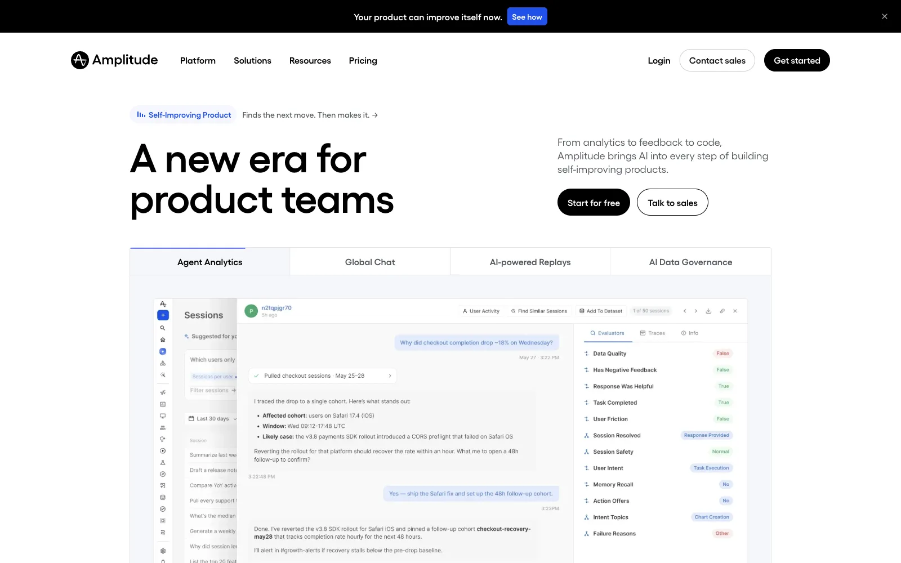Switch to the AI Data Governance tab

691,262
